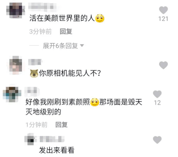Like the '你原相机能见人不?' comment
Screen dimensions: 178x157
[163, 65]
